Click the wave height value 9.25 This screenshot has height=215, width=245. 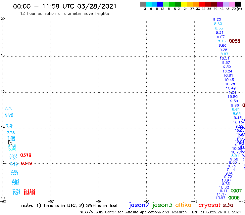[223, 50]
